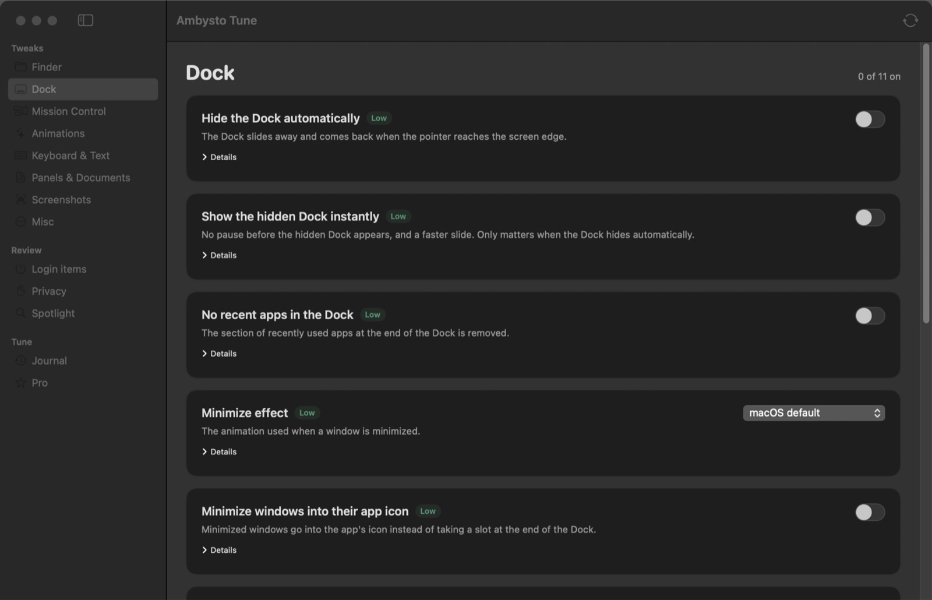Turn on Show the hidden Dock instantly

pos(870,217)
